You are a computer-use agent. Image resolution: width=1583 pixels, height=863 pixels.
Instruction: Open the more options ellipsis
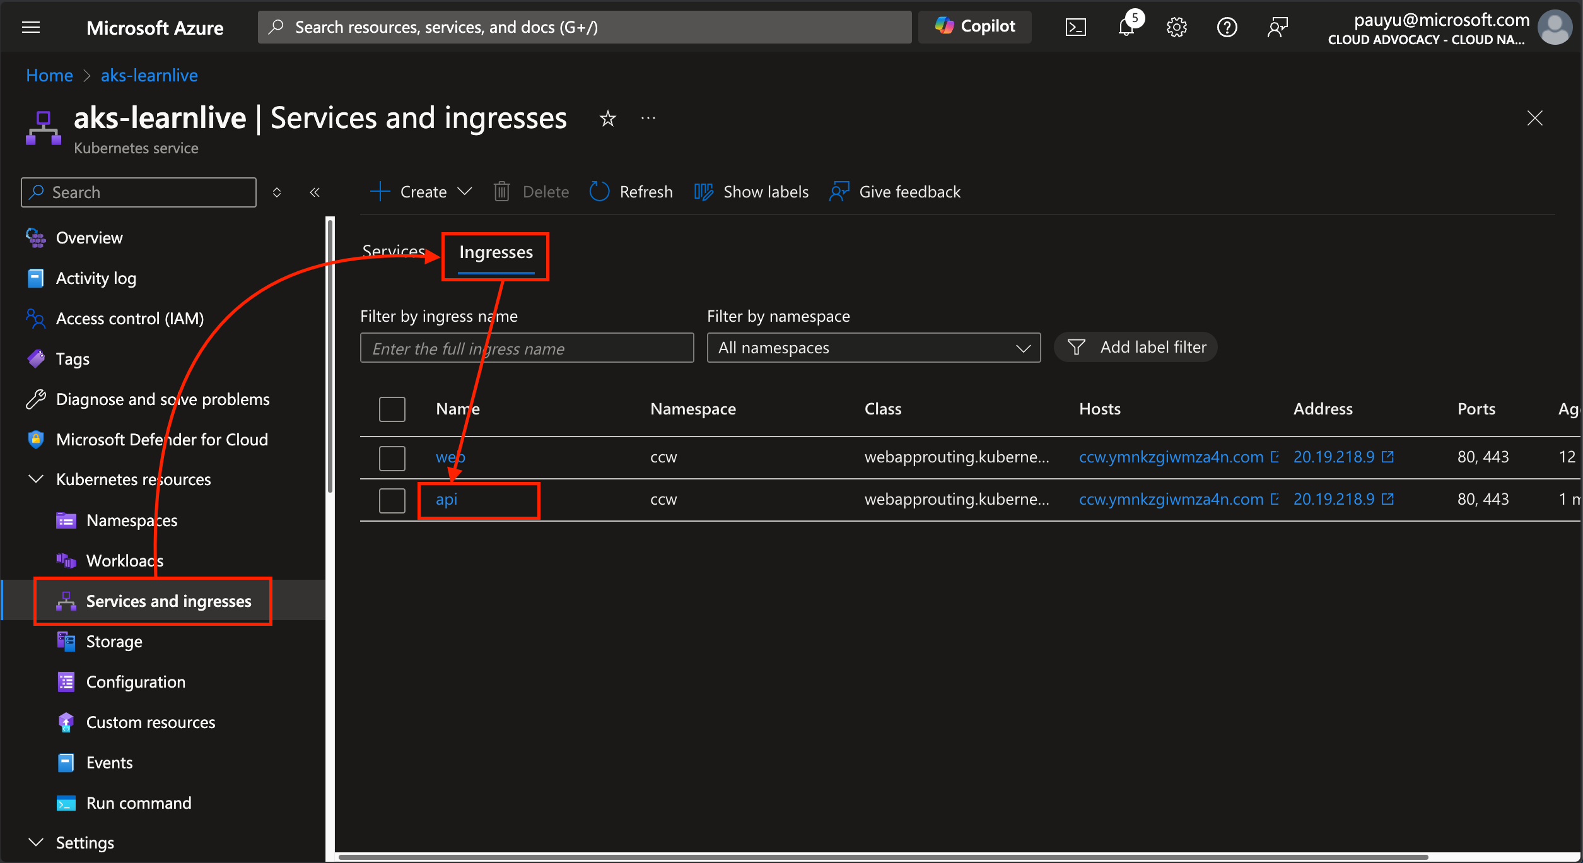click(648, 119)
